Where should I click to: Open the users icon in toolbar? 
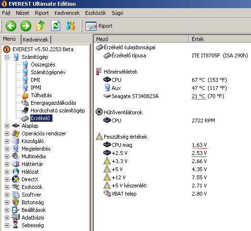(70, 26)
